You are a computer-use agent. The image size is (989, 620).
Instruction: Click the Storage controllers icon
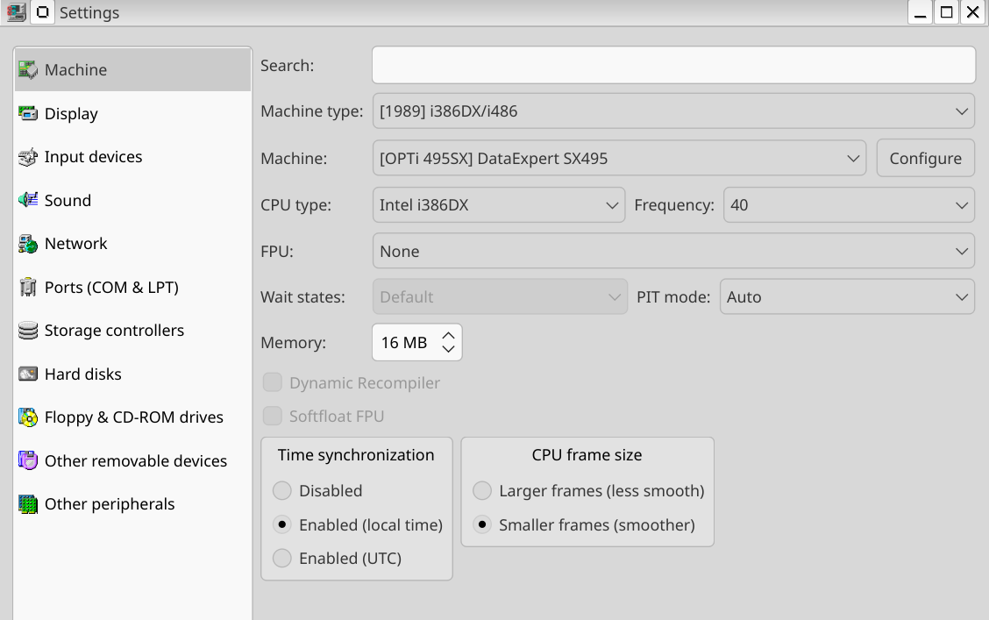(28, 331)
